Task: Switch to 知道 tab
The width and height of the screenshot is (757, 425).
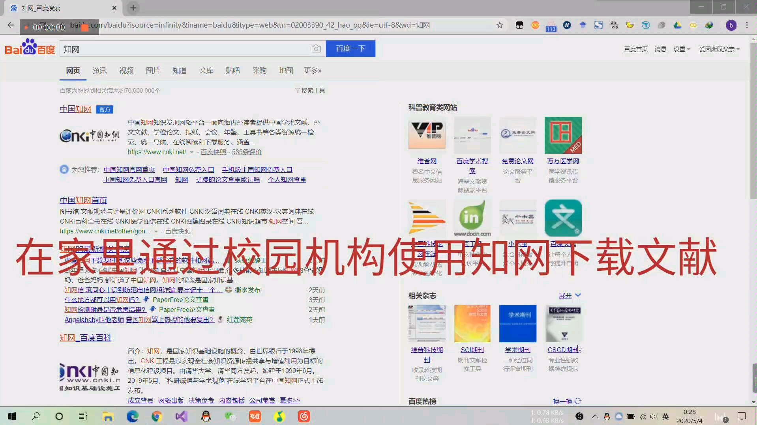Action: pyautogui.click(x=180, y=70)
